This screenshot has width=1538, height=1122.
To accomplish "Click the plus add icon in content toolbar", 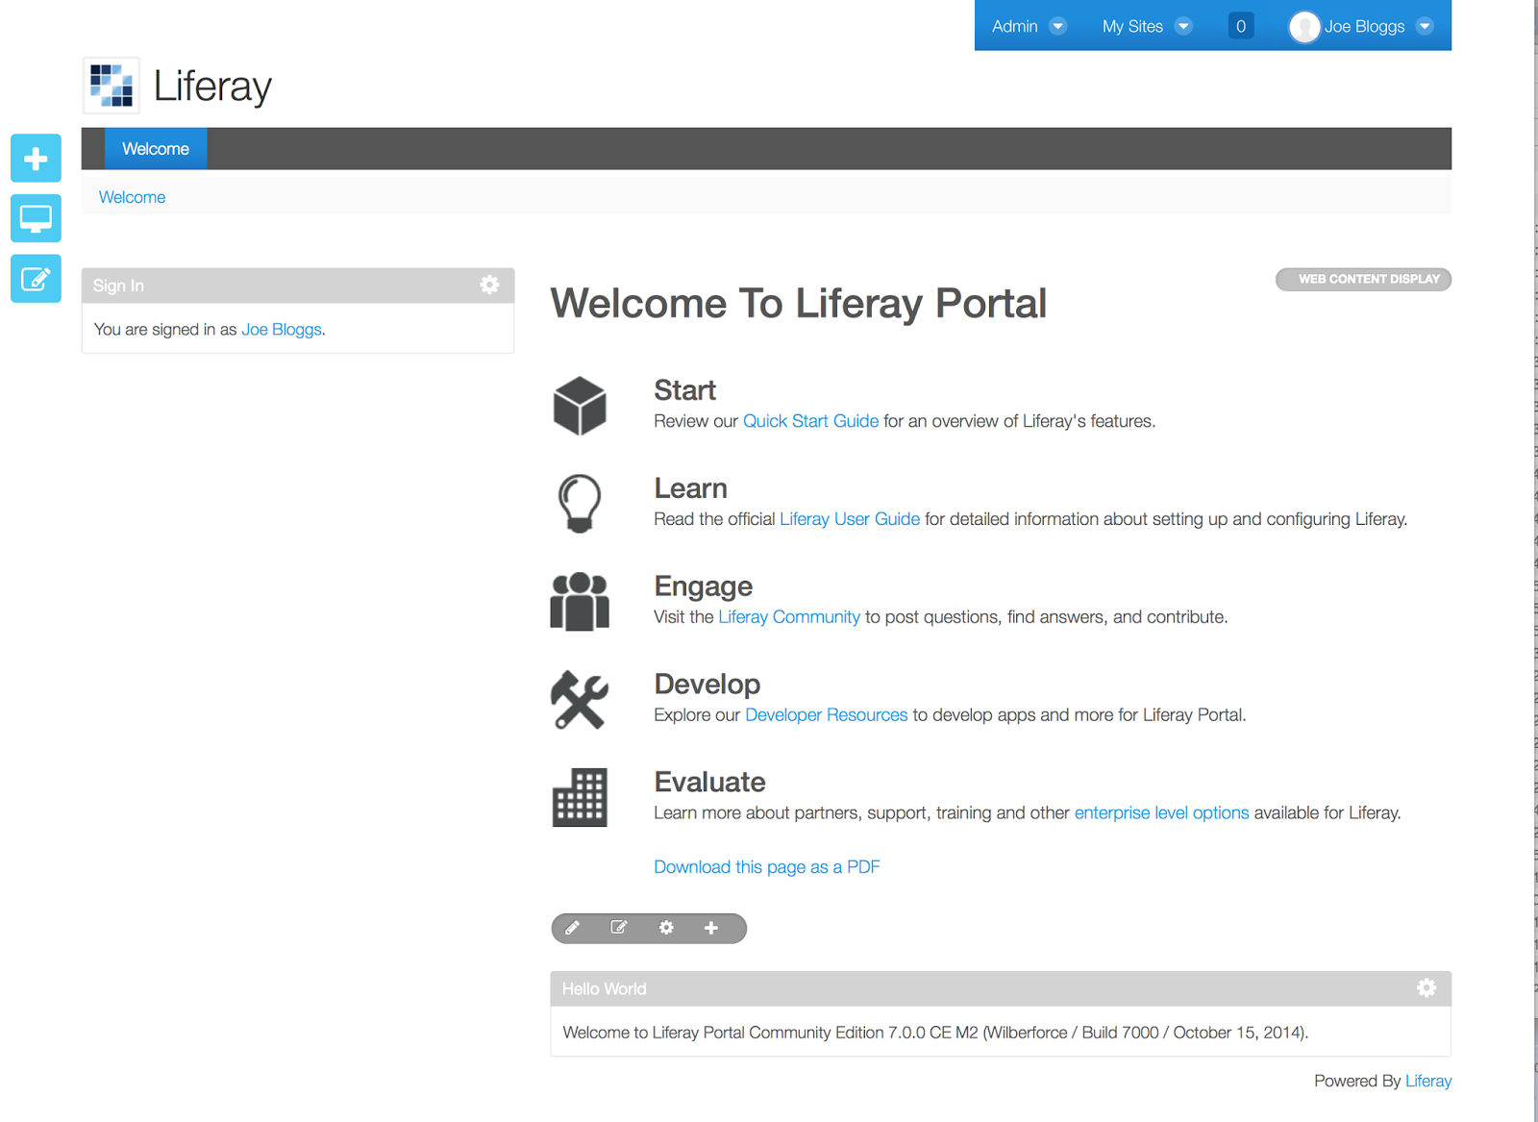I will pyautogui.click(x=711, y=928).
